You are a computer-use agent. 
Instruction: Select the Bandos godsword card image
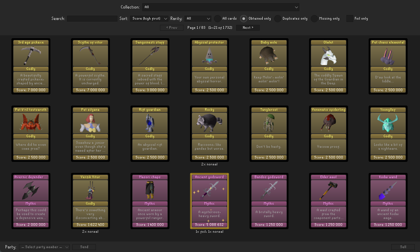point(269,190)
